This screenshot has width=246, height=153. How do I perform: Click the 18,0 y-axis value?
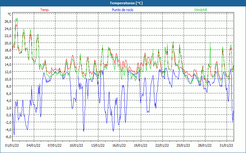click(8, 50)
